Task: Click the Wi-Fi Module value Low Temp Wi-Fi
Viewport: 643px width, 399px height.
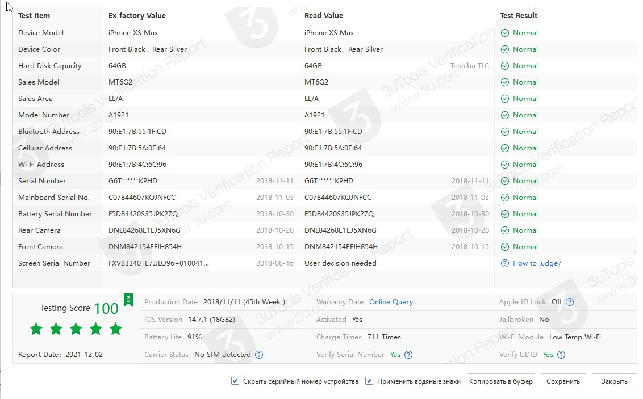Action: point(575,337)
